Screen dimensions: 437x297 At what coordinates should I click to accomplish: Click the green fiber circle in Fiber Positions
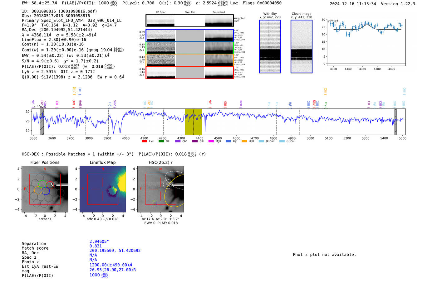pyautogui.click(x=42, y=184)
